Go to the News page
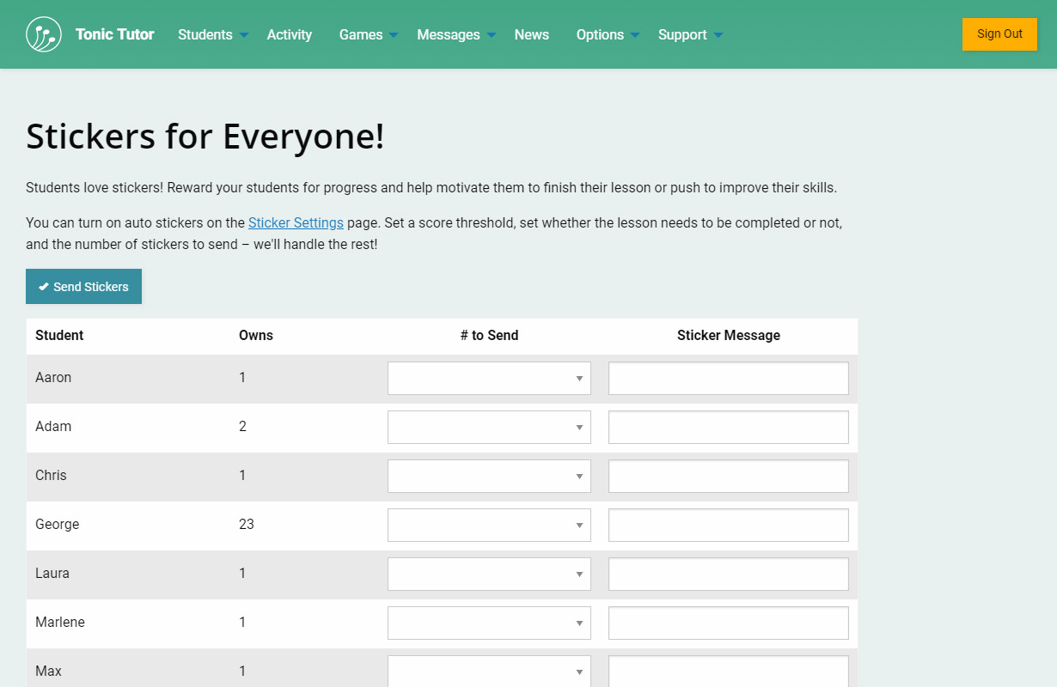 click(x=531, y=34)
